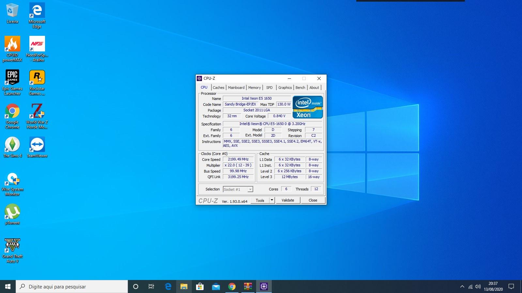Open the taskbar clock showing 20:37
Screen dimensions: 522x293
[x=493, y=286]
